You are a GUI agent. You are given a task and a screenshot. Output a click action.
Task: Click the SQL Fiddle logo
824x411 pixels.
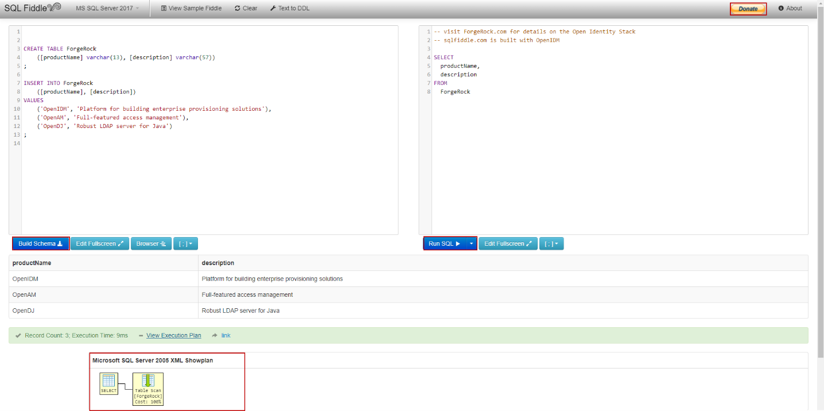click(x=32, y=8)
